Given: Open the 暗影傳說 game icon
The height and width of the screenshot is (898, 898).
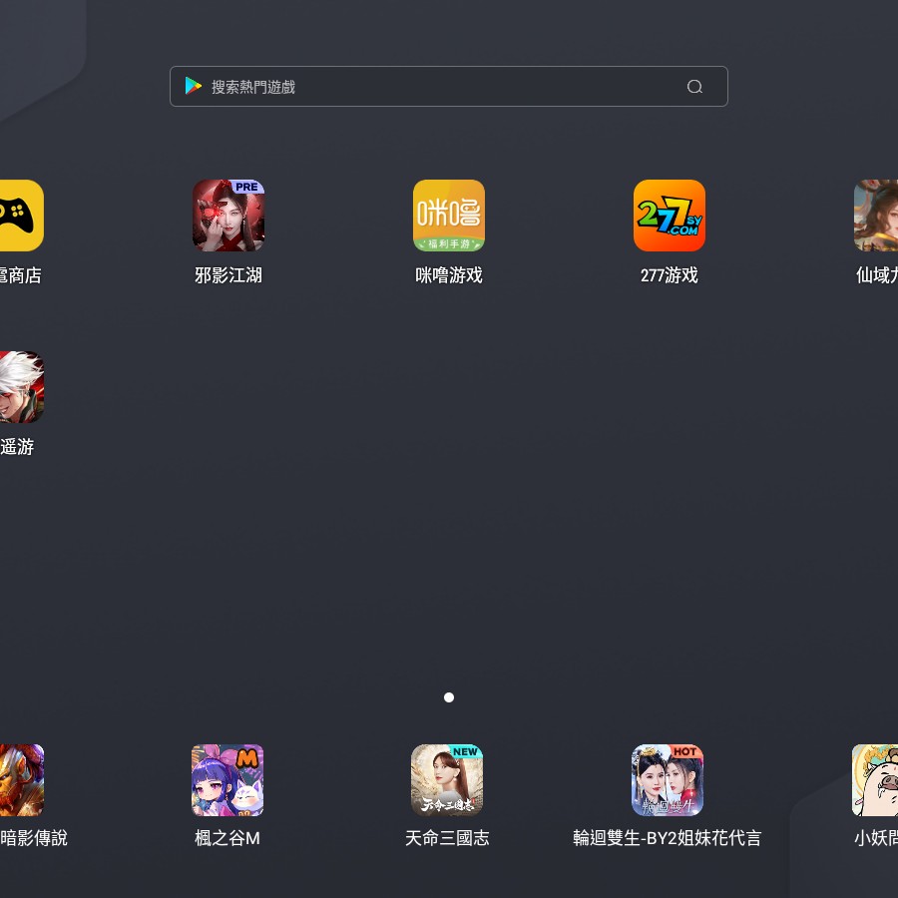Looking at the screenshot, I should pos(22,780).
